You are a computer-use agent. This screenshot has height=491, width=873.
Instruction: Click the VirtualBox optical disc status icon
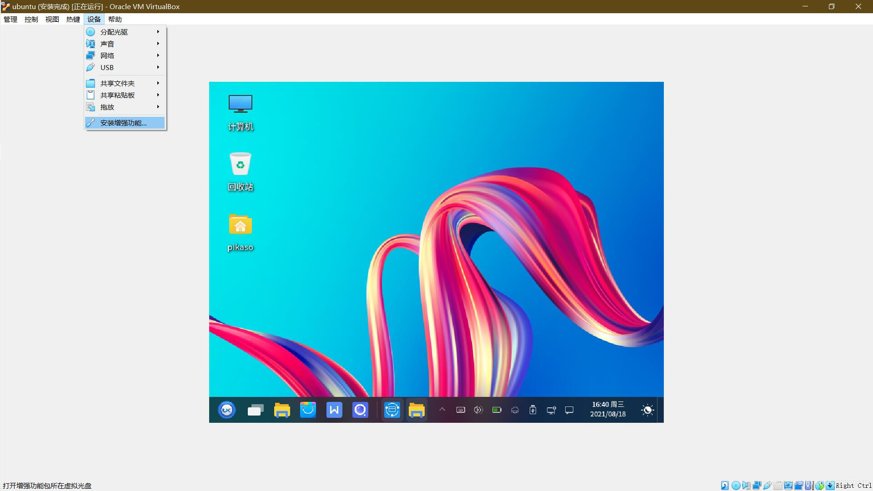point(736,485)
